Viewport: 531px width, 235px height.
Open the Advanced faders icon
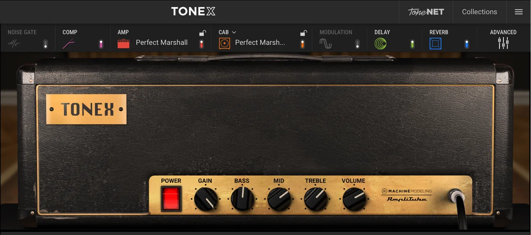503,43
